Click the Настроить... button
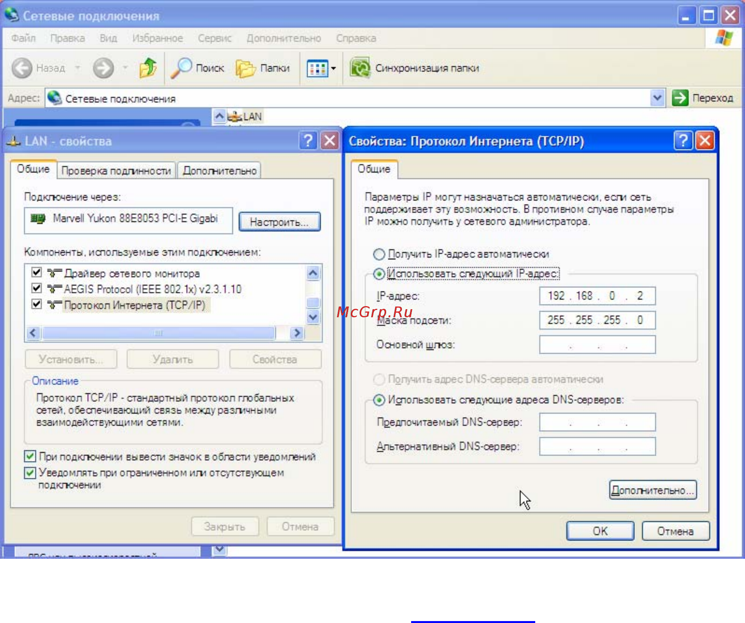Viewport: 745px width, 623px height. pyautogui.click(x=279, y=222)
